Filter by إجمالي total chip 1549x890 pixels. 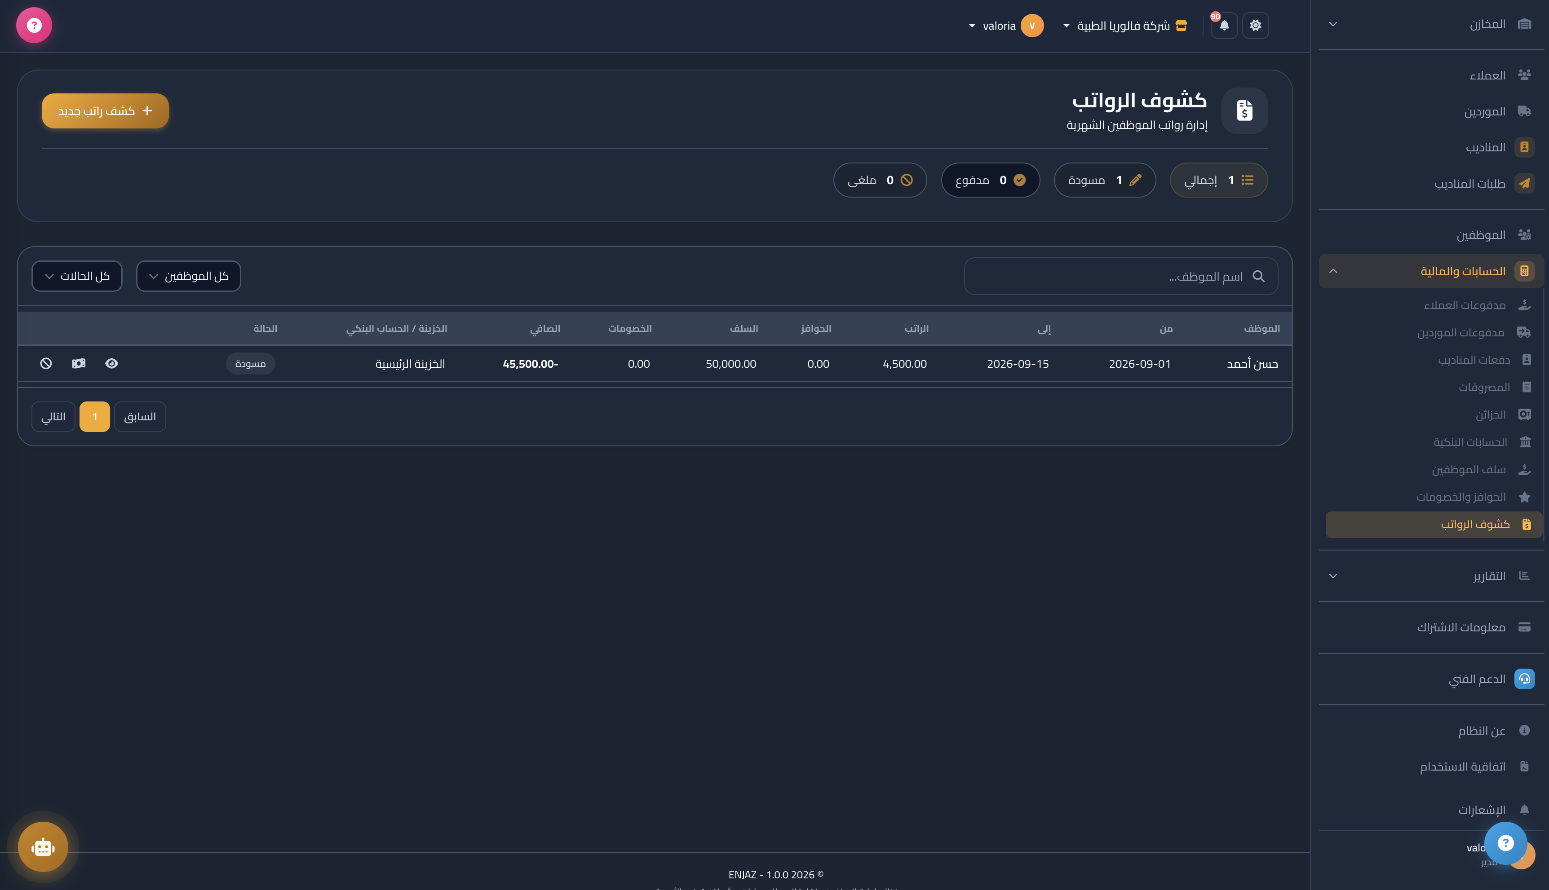[x=1218, y=181]
